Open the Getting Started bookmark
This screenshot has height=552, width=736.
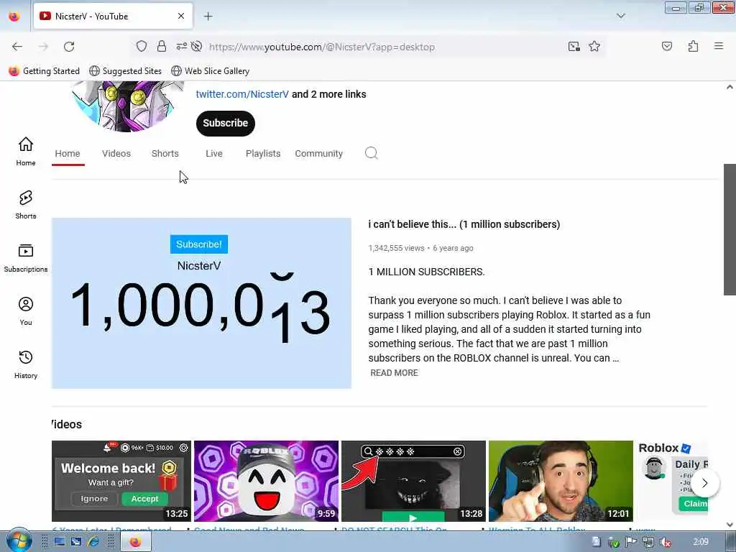click(x=44, y=71)
